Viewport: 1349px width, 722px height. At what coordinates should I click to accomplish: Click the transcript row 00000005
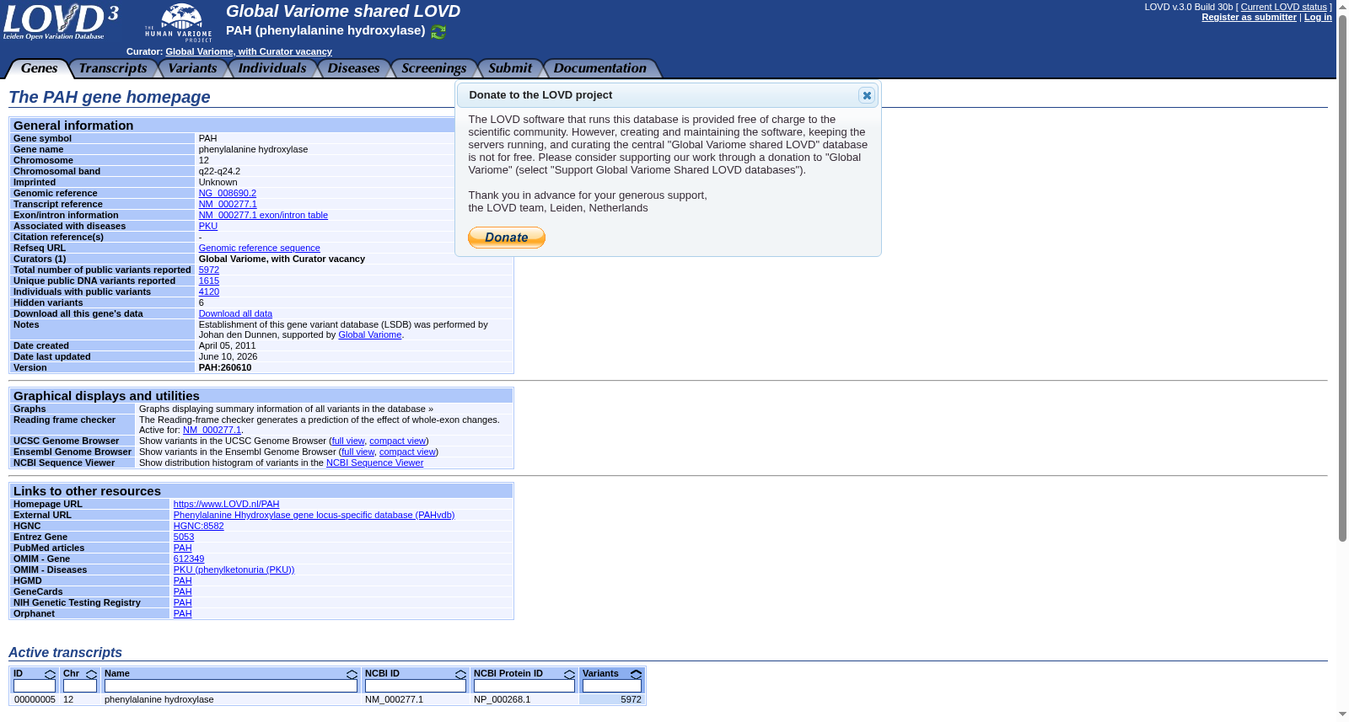pos(328,699)
